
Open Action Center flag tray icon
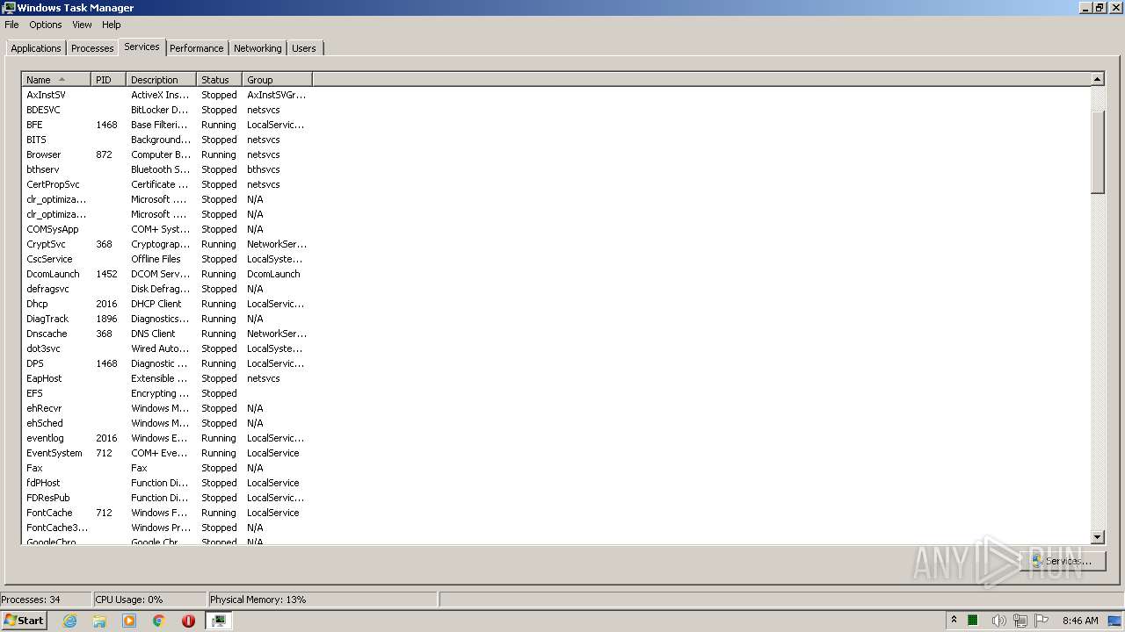(x=1042, y=621)
